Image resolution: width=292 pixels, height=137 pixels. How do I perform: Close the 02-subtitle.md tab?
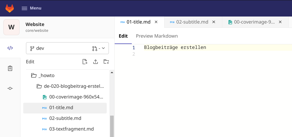(214, 22)
